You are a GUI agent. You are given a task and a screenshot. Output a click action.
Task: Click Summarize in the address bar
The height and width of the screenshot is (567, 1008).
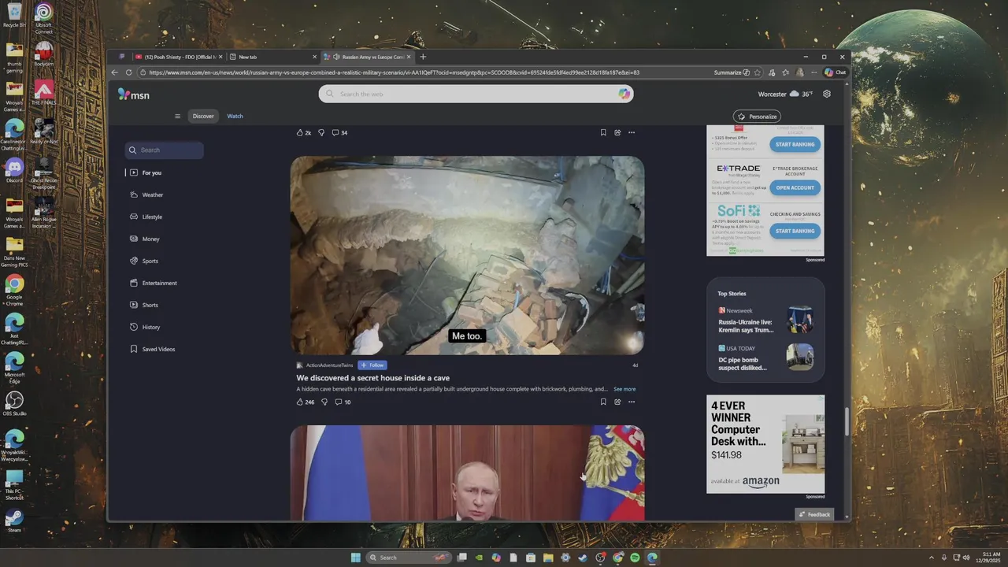coord(732,72)
